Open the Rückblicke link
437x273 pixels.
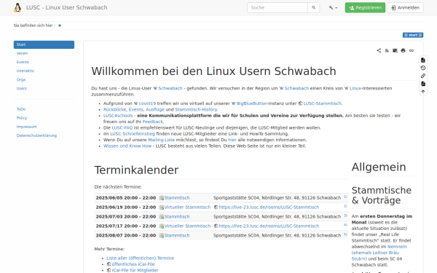coord(114,109)
